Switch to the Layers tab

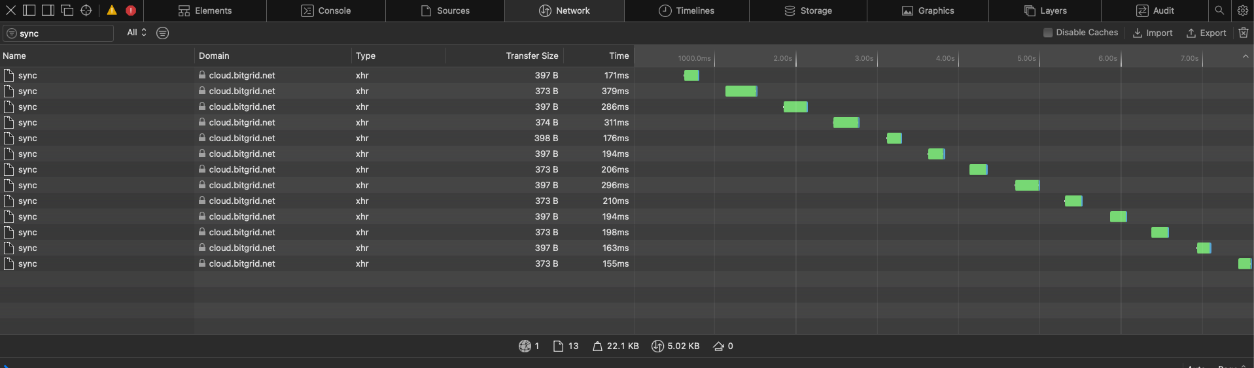[x=1045, y=10]
